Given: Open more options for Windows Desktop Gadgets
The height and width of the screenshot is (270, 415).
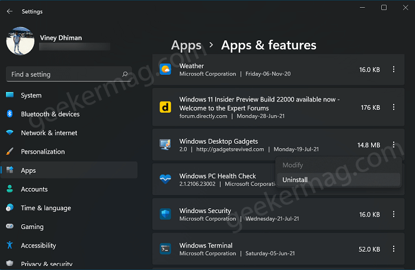Looking at the screenshot, I should [394, 145].
